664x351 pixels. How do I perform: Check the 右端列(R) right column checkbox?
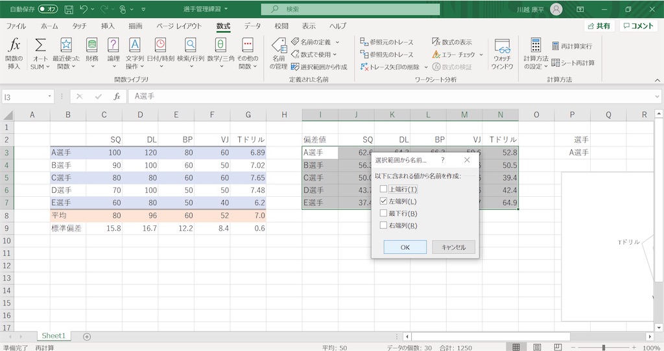click(x=383, y=225)
